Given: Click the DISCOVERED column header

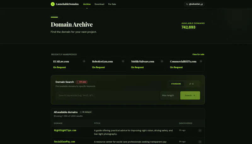Looking at the screenshot, I should point(186,123).
